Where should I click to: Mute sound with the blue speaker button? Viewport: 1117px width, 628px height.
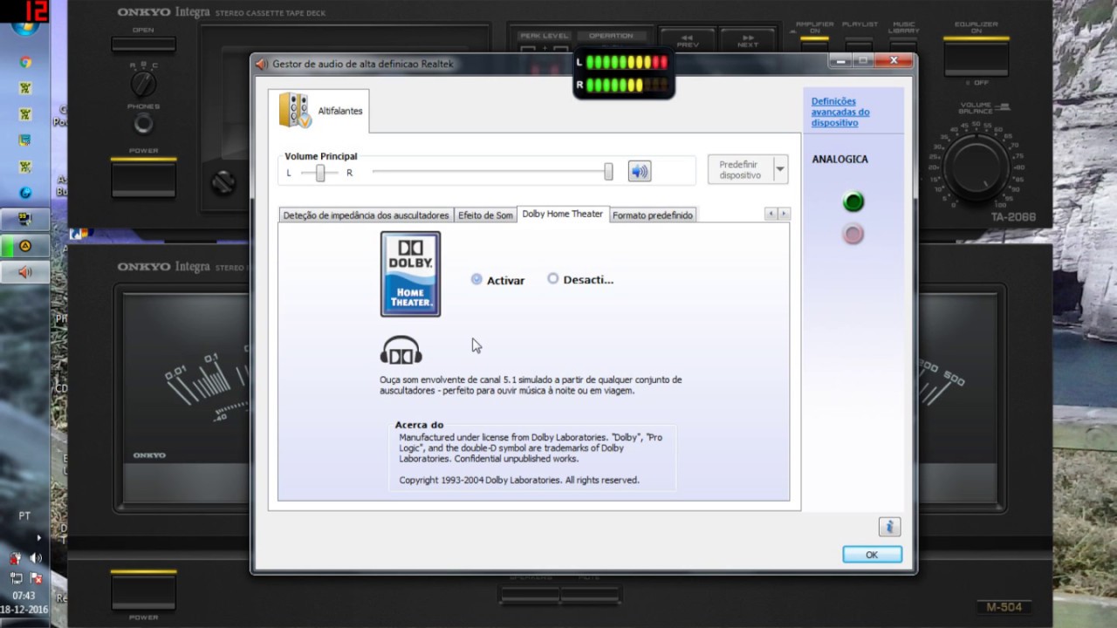pos(640,172)
